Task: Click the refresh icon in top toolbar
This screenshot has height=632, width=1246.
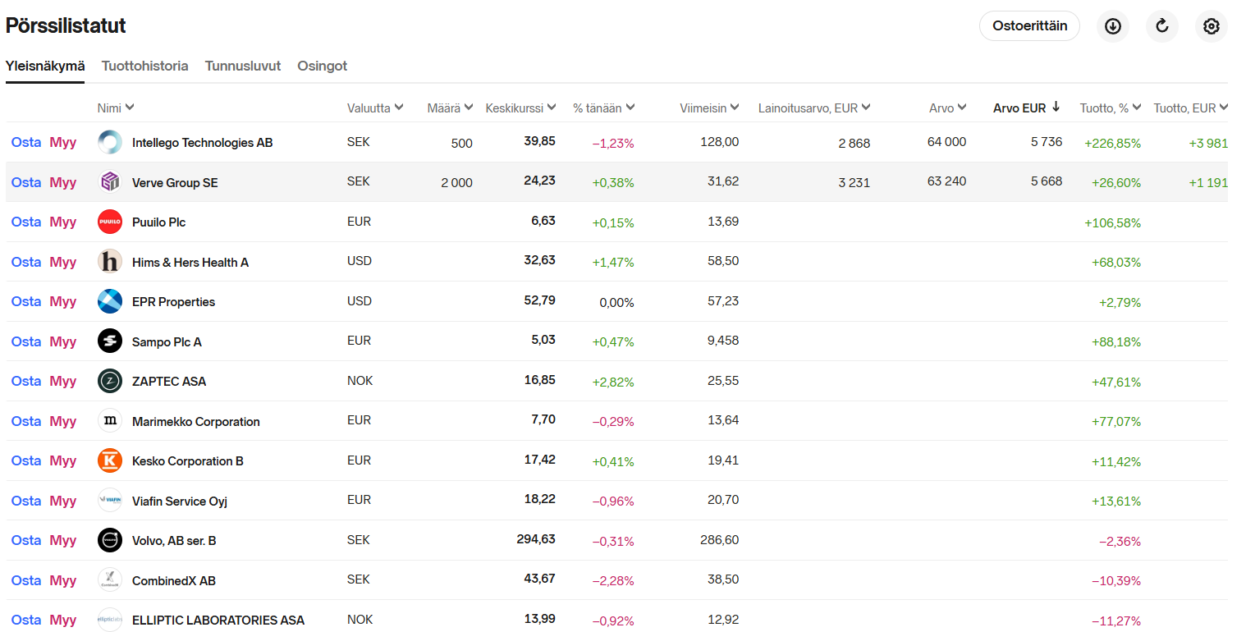Action: 1161,26
